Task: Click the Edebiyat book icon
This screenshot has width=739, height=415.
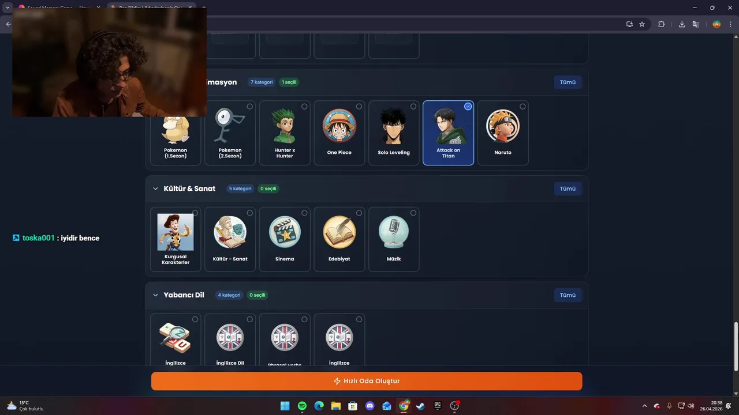Action: pyautogui.click(x=339, y=232)
